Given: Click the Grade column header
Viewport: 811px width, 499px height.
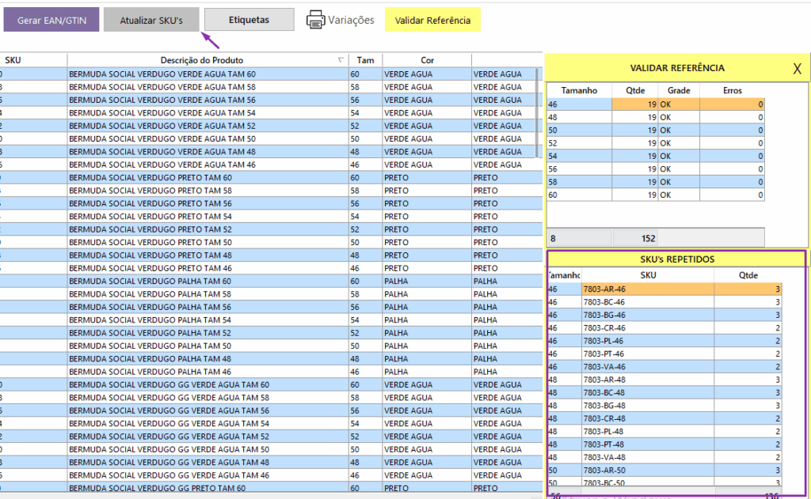Looking at the screenshot, I should (678, 91).
